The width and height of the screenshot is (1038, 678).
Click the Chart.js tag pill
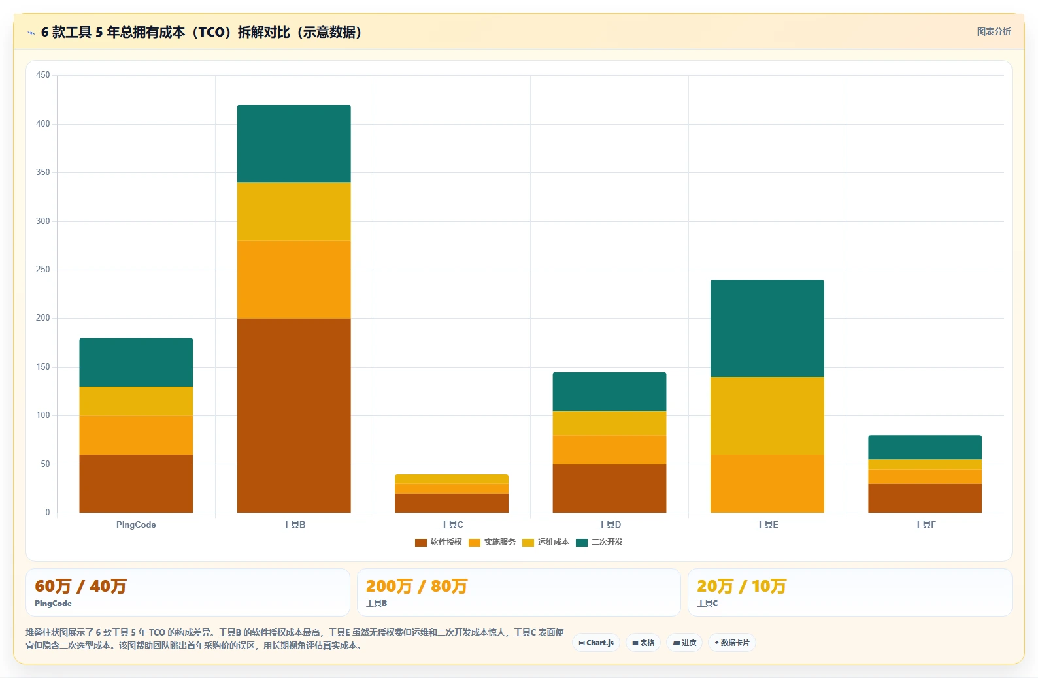[x=596, y=643]
